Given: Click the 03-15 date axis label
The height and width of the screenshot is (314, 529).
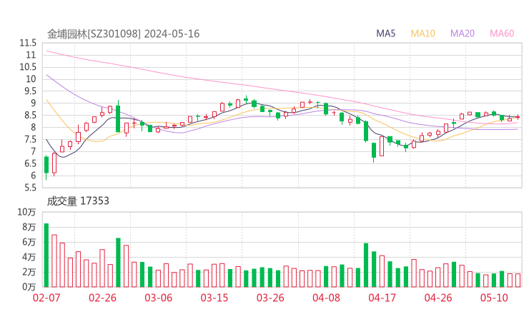Looking at the screenshot, I should click(x=214, y=298).
